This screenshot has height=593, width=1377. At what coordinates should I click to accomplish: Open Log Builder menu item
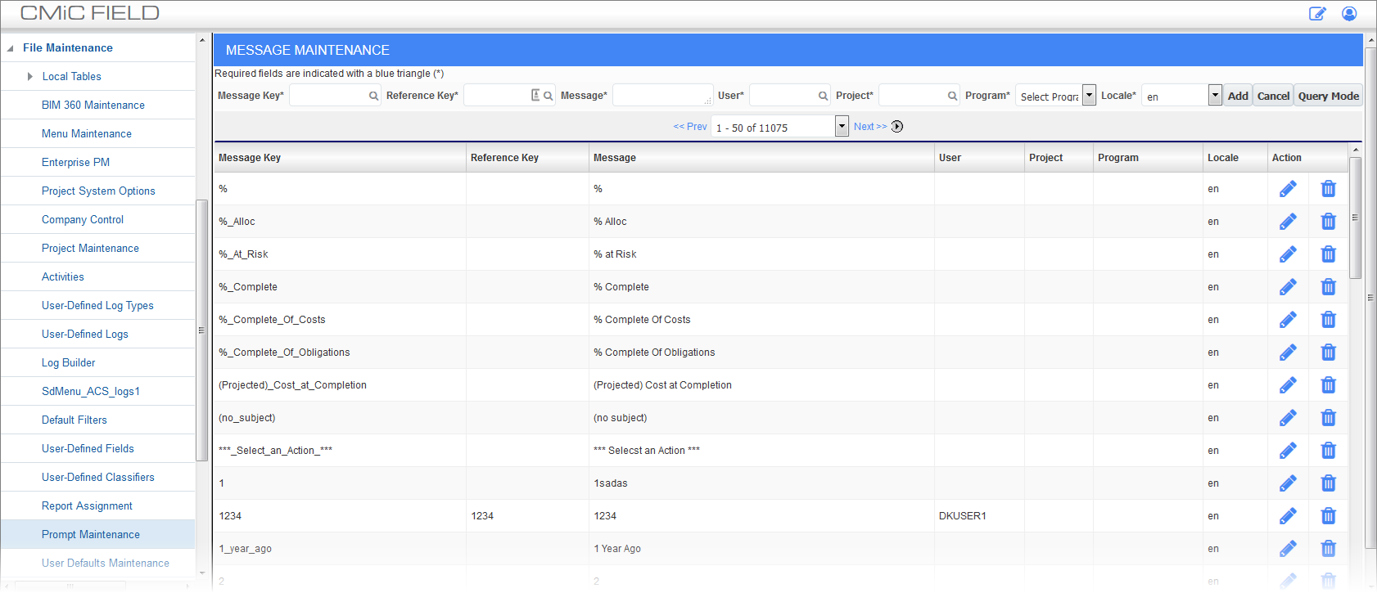click(x=69, y=363)
